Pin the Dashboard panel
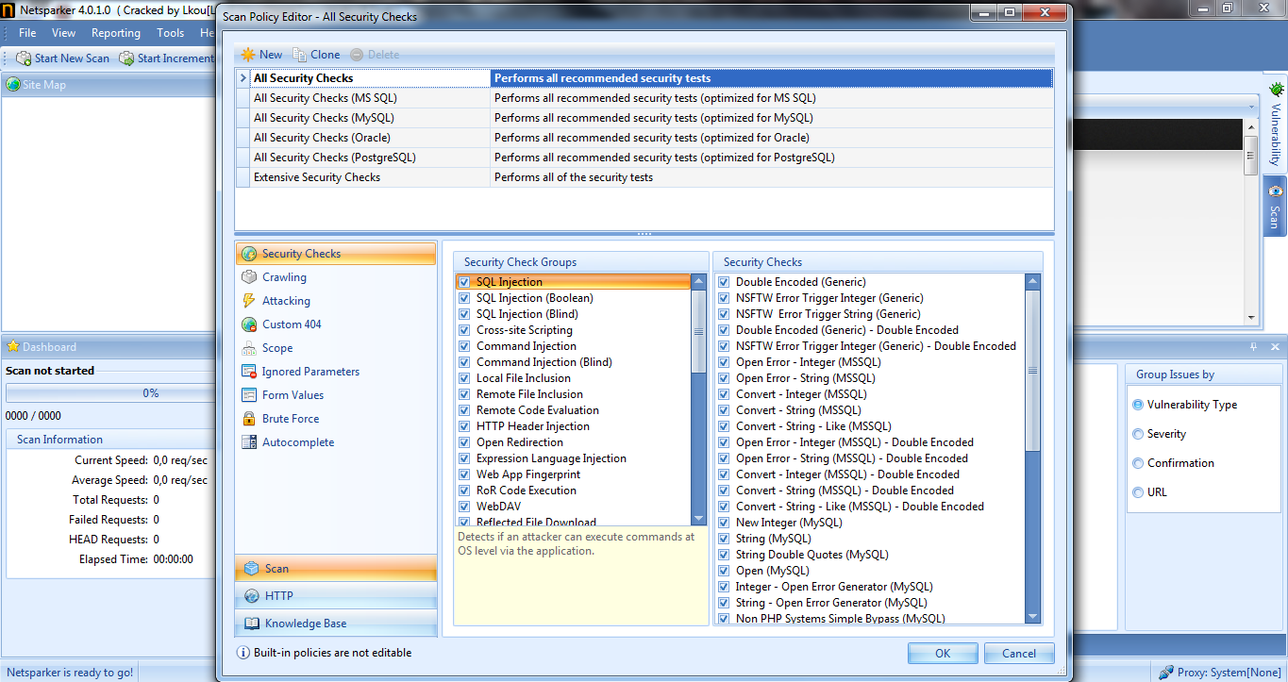The width and height of the screenshot is (1288, 682). 1254,347
